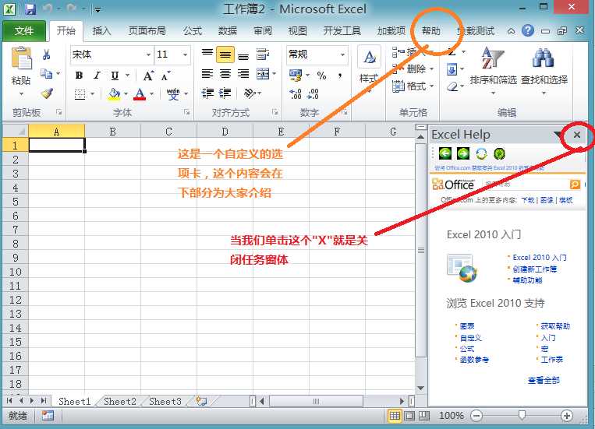Screen dimensions: 595x429
Task: Switch to the 公式 Formulas tab
Action: pyautogui.click(x=193, y=31)
